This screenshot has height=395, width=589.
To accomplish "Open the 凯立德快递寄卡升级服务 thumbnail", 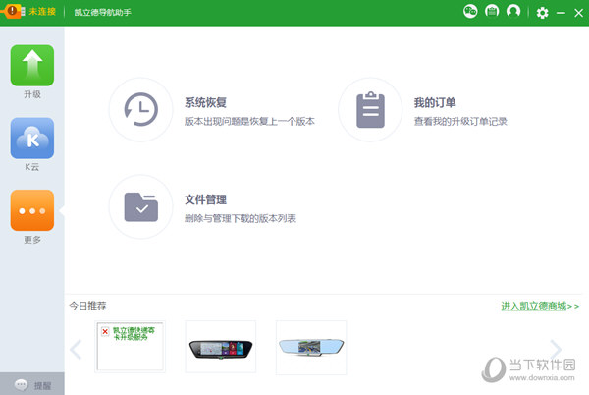I will pyautogui.click(x=130, y=347).
